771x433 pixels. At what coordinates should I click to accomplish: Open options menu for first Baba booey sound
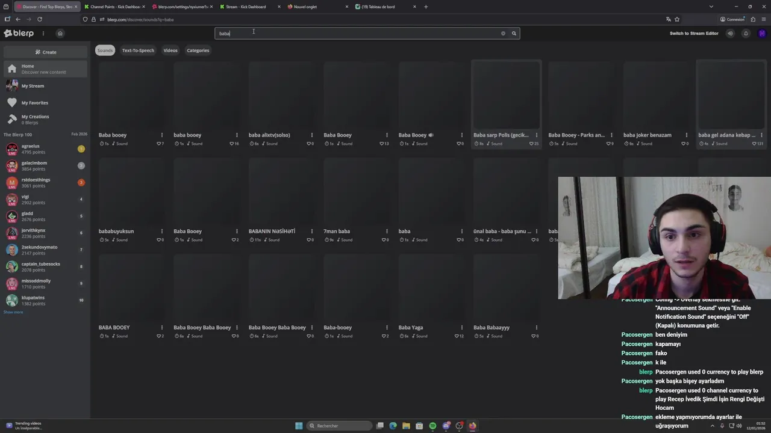point(161,135)
